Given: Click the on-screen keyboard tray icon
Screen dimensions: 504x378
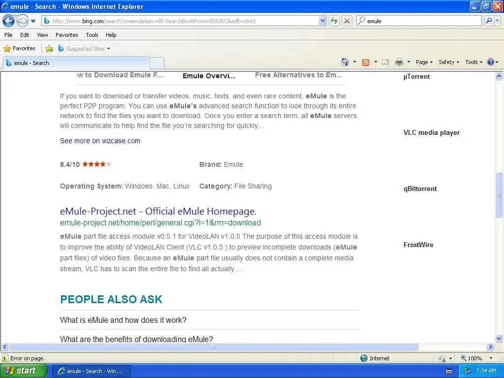Looking at the screenshot, I should (449, 371).
